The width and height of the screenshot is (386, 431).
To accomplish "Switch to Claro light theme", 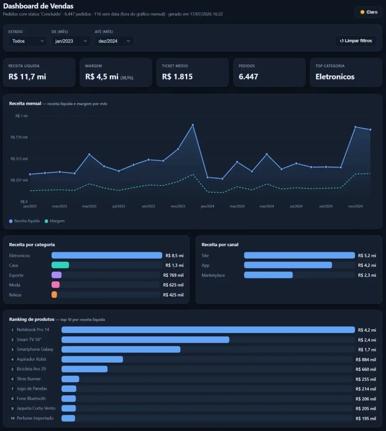I will click(x=368, y=12).
